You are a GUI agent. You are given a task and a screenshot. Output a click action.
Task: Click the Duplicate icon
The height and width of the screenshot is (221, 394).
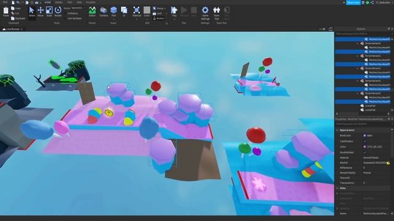coord(13,18)
